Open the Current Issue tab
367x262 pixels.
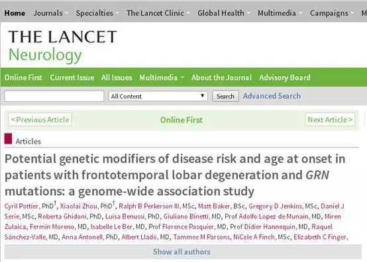pos(72,77)
